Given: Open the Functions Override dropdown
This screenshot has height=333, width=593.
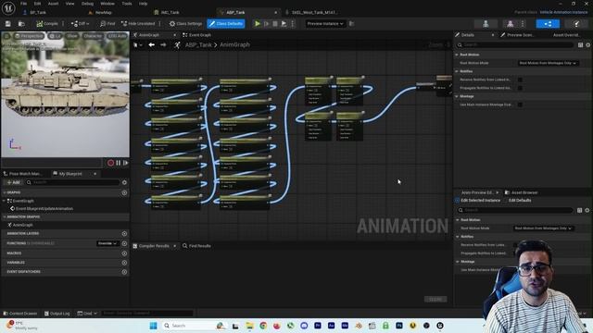Looking at the screenshot, I should click(107, 243).
